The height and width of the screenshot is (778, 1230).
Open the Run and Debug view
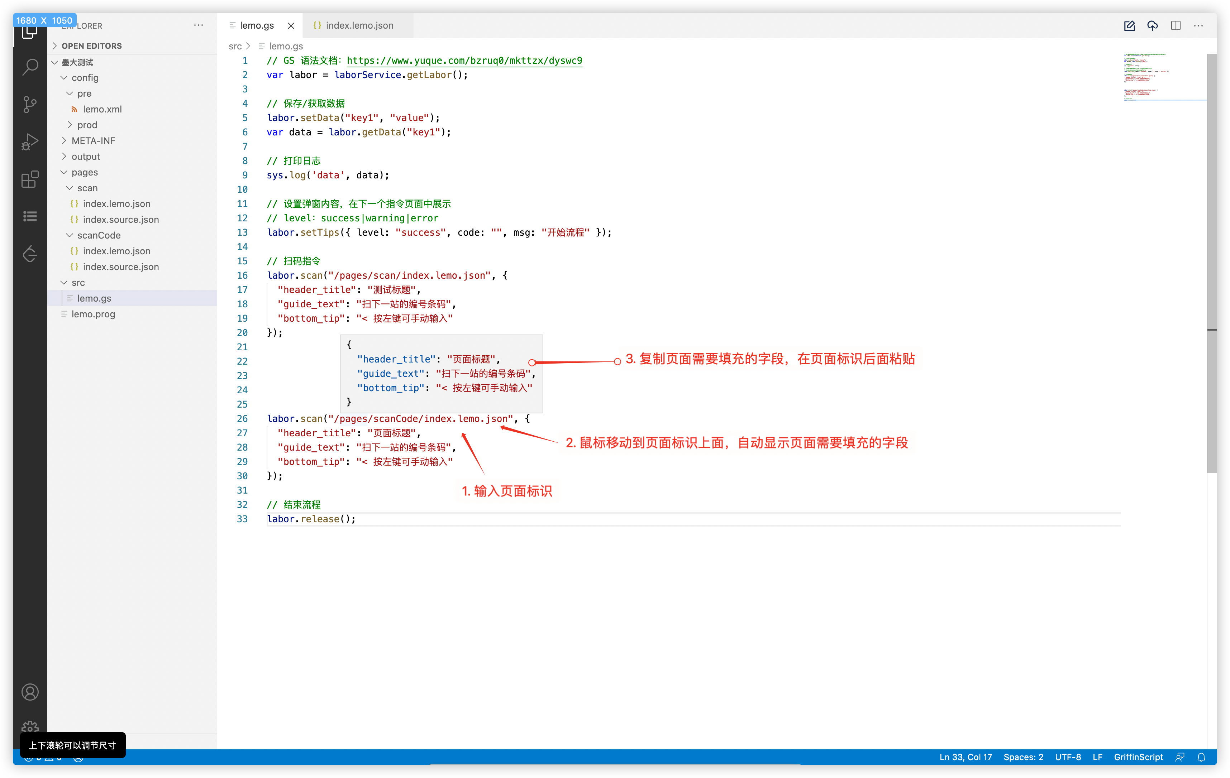30,142
